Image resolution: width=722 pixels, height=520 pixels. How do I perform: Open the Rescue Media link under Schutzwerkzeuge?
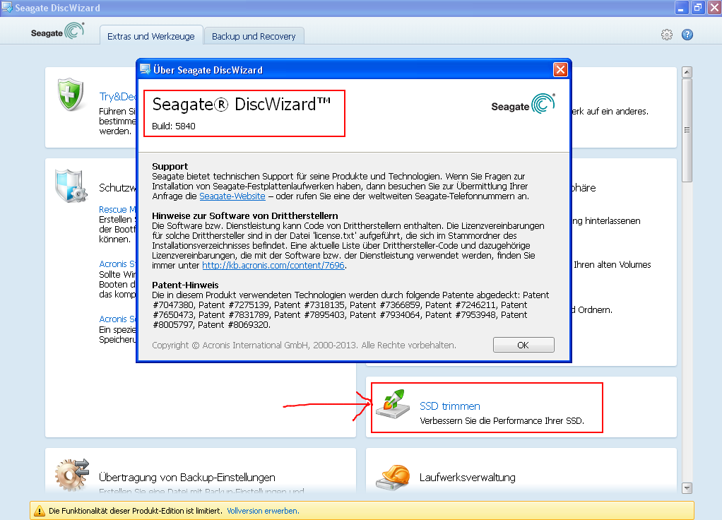tap(117, 209)
